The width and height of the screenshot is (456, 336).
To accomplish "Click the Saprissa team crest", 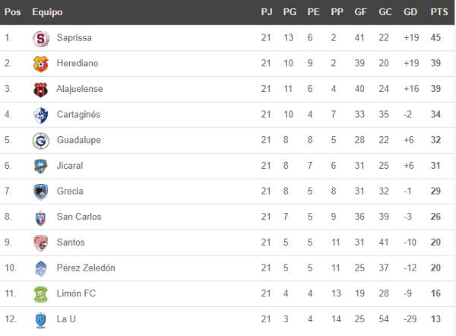I will tap(41, 38).
